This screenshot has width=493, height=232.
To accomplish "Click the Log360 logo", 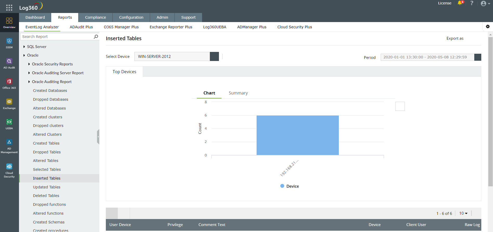I will point(31,6).
